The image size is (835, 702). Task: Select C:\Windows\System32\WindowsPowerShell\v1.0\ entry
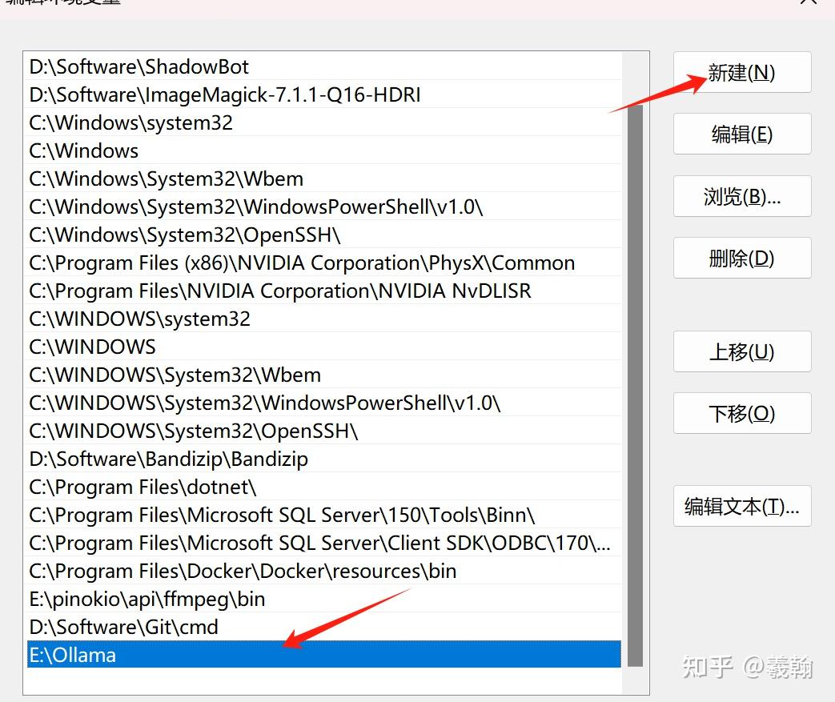(323, 207)
